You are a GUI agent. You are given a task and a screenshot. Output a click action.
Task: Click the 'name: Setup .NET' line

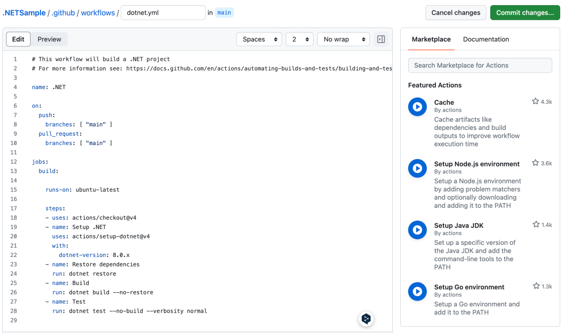76,227
